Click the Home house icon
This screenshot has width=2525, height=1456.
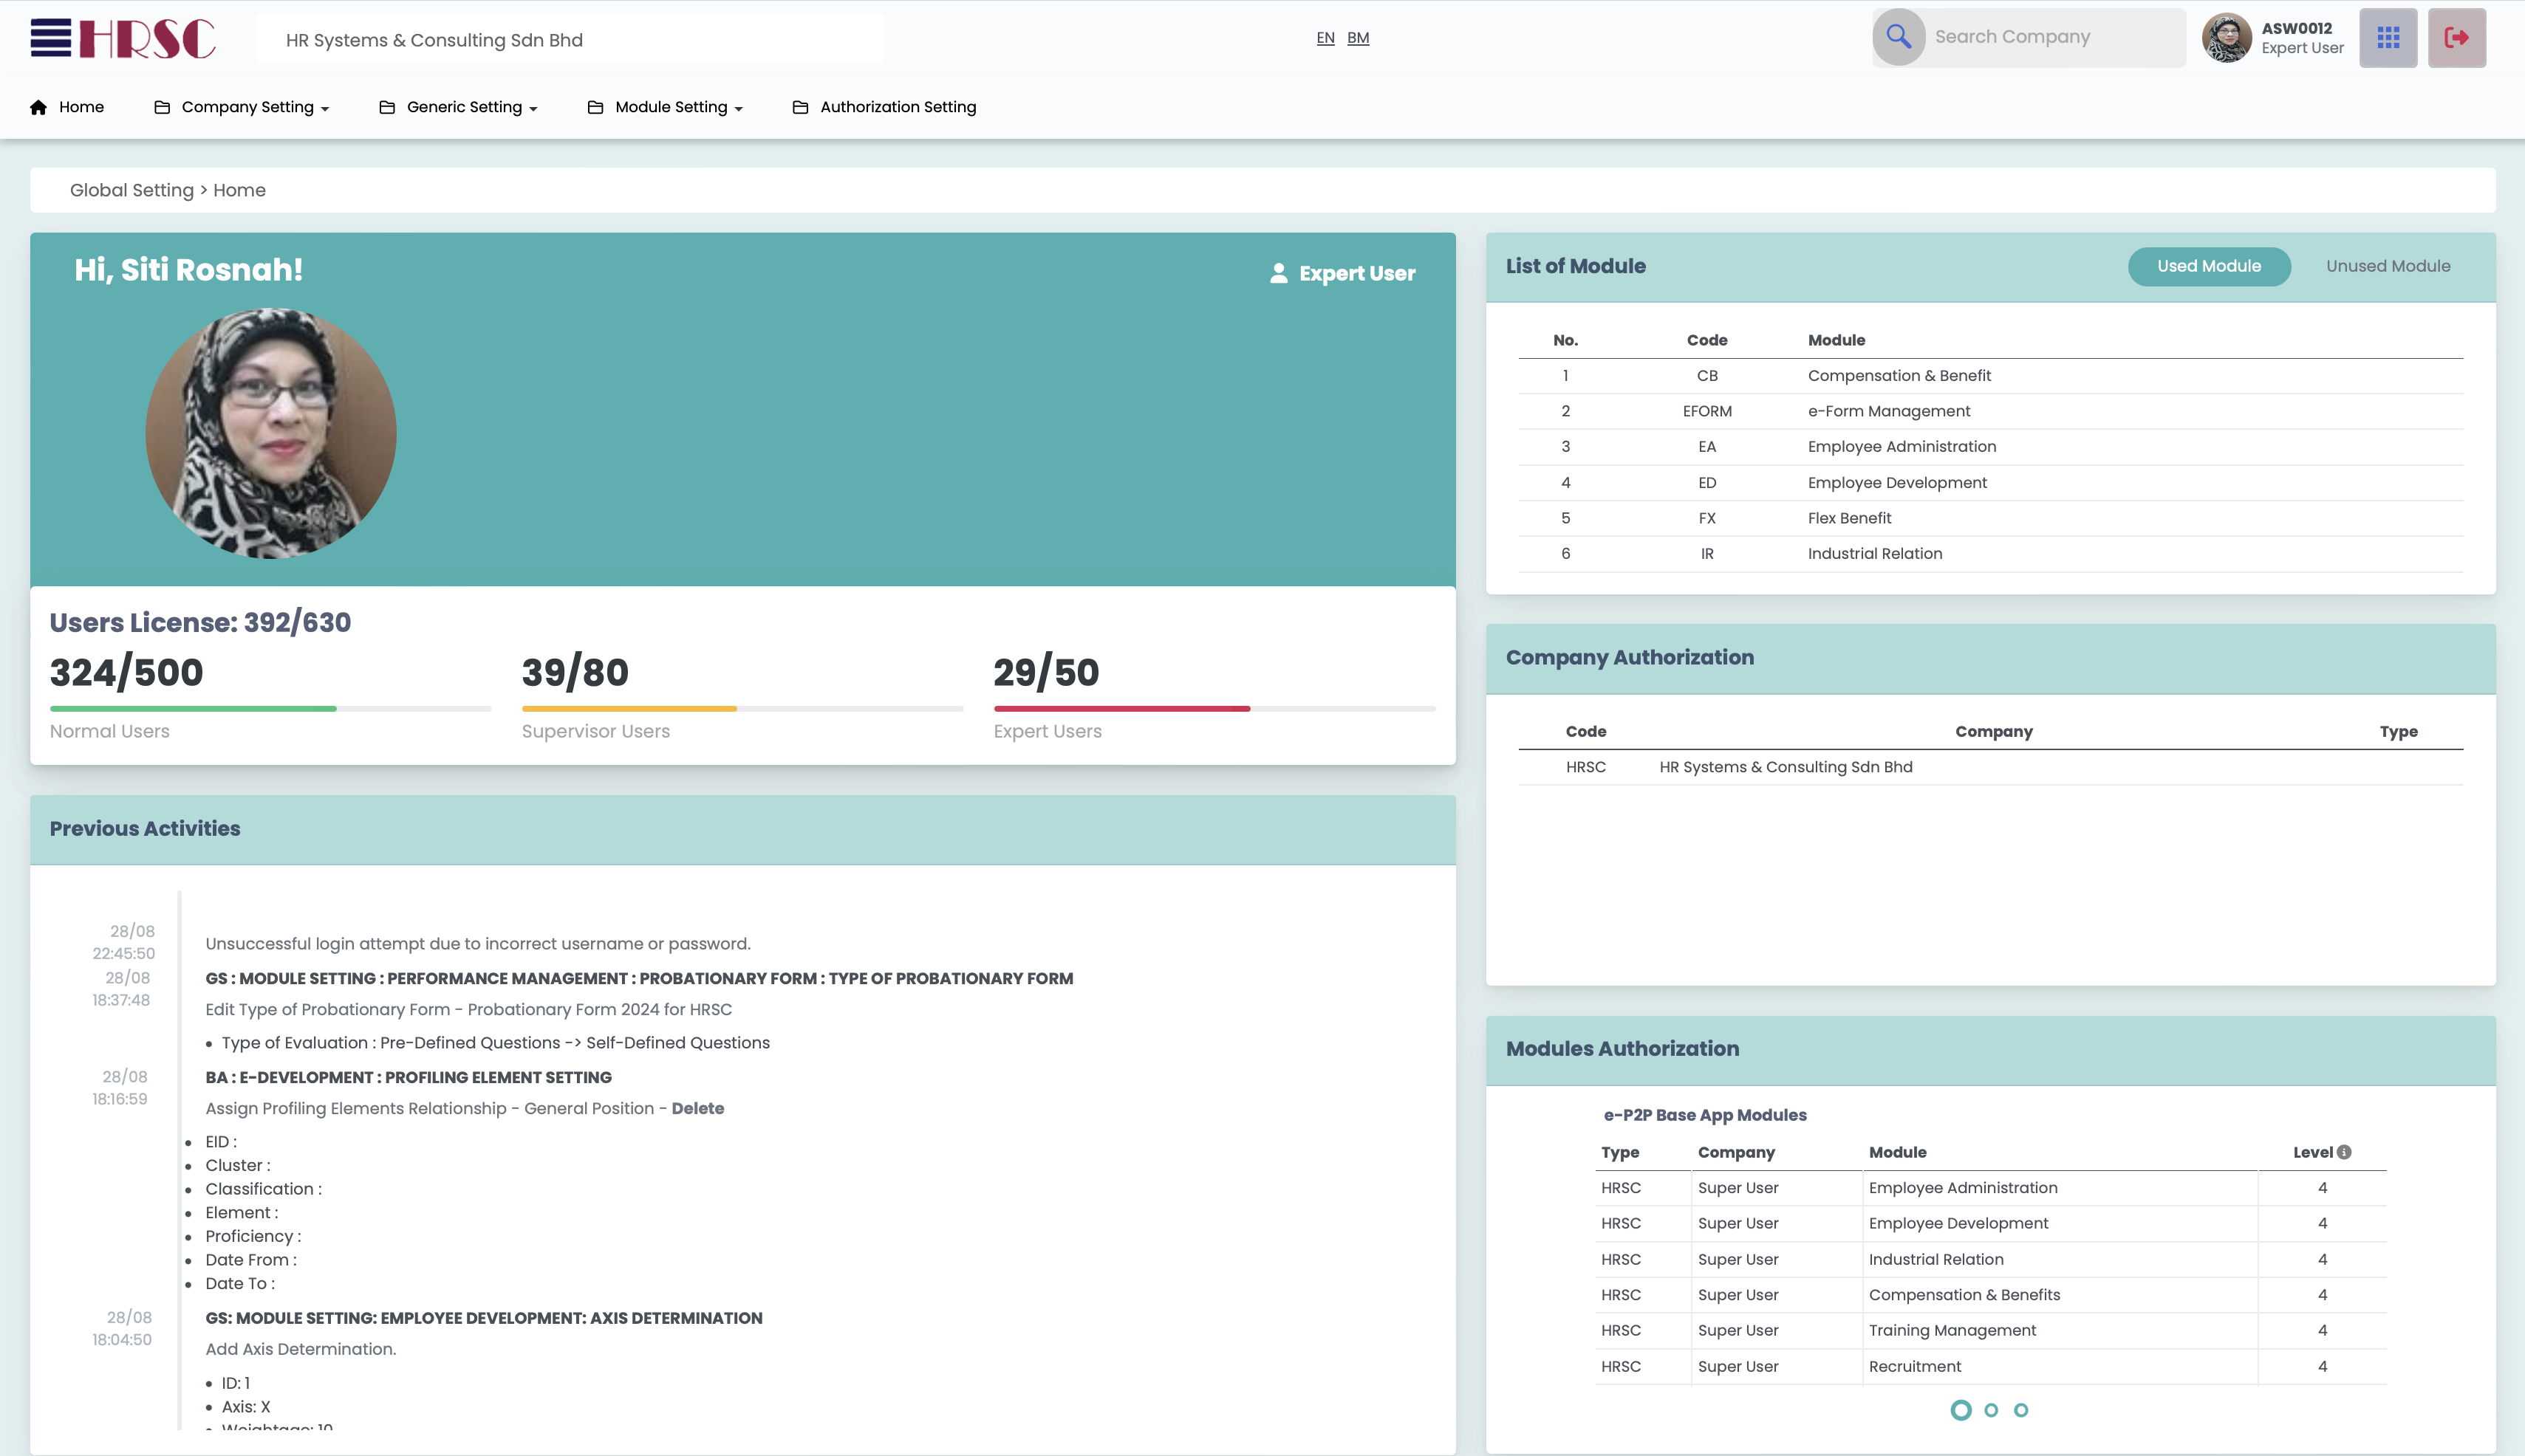pos(39,107)
